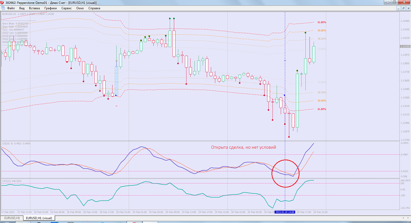Image resolution: width=411 pixels, height=223 pixels.
Task: Click the 20 Feb 21:00 time label
Action: [320, 212]
